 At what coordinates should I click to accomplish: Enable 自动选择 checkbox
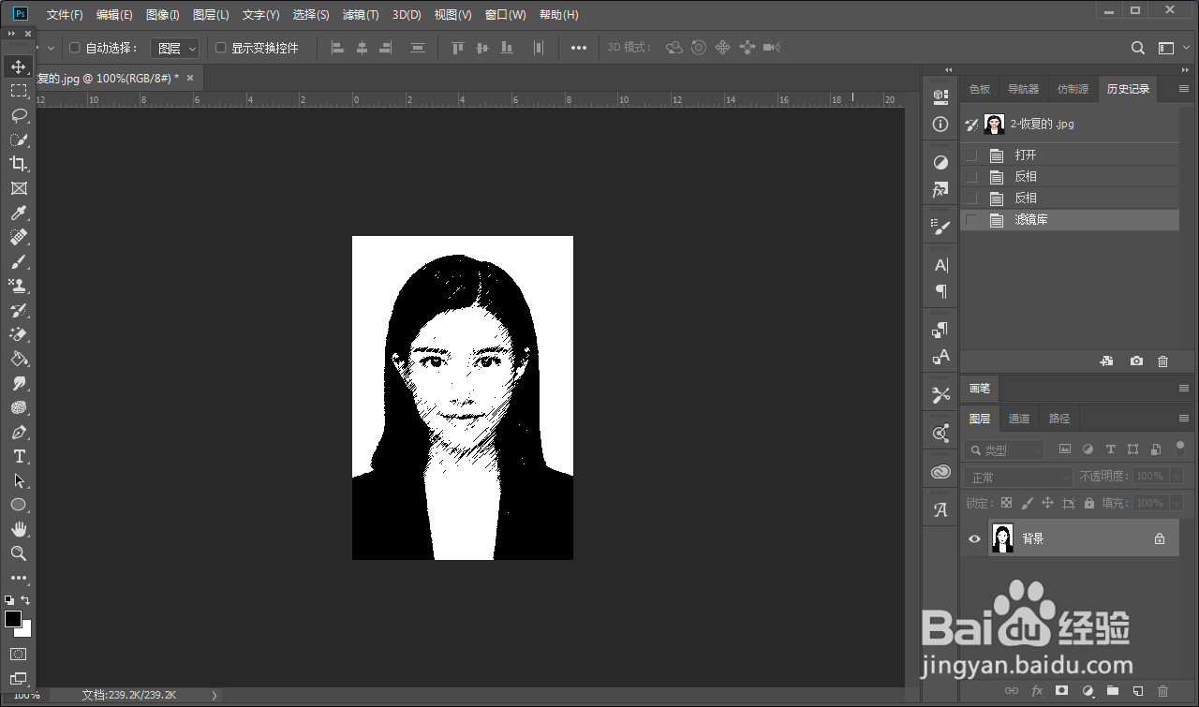tap(75, 48)
